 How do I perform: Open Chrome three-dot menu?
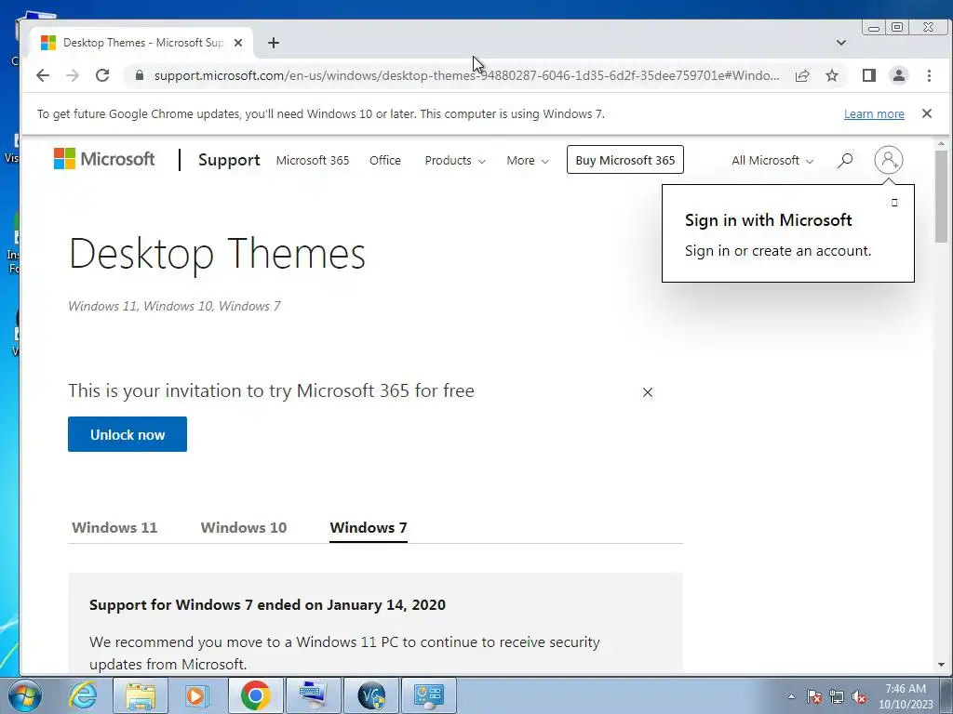click(x=929, y=75)
